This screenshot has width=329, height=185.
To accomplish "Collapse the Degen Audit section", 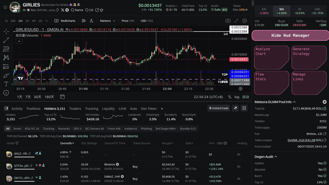I will point(276,157).
